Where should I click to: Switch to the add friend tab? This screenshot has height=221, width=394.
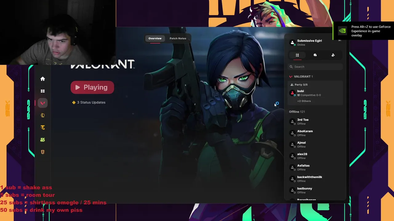point(333,55)
